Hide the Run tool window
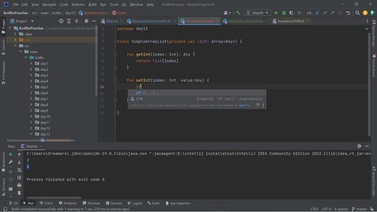377x212 pixels. (367, 146)
